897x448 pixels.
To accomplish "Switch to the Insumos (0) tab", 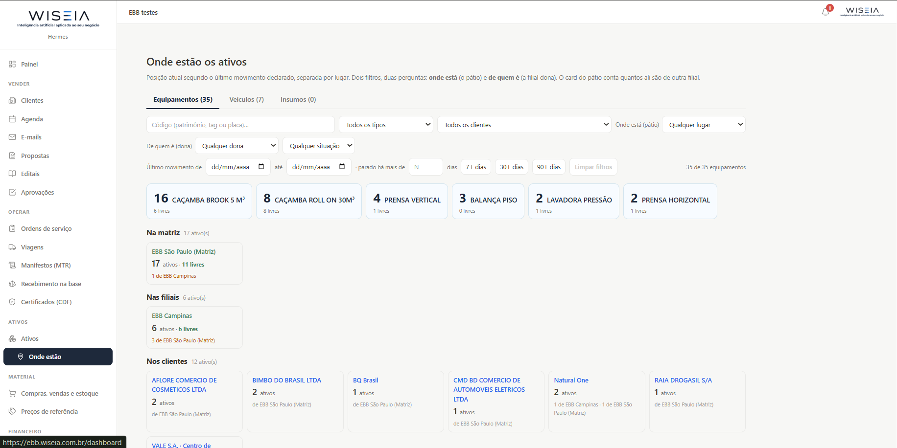I will (298, 99).
